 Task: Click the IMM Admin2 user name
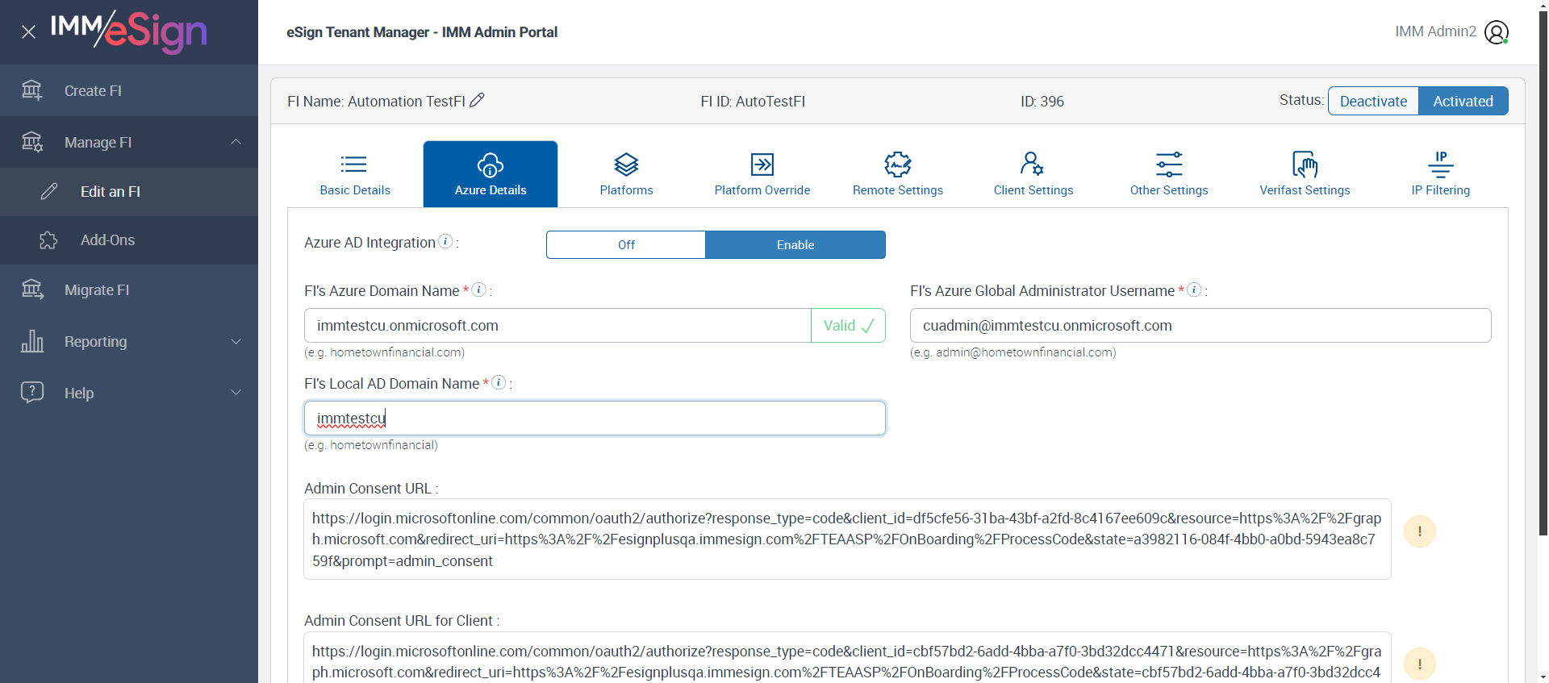[1435, 31]
